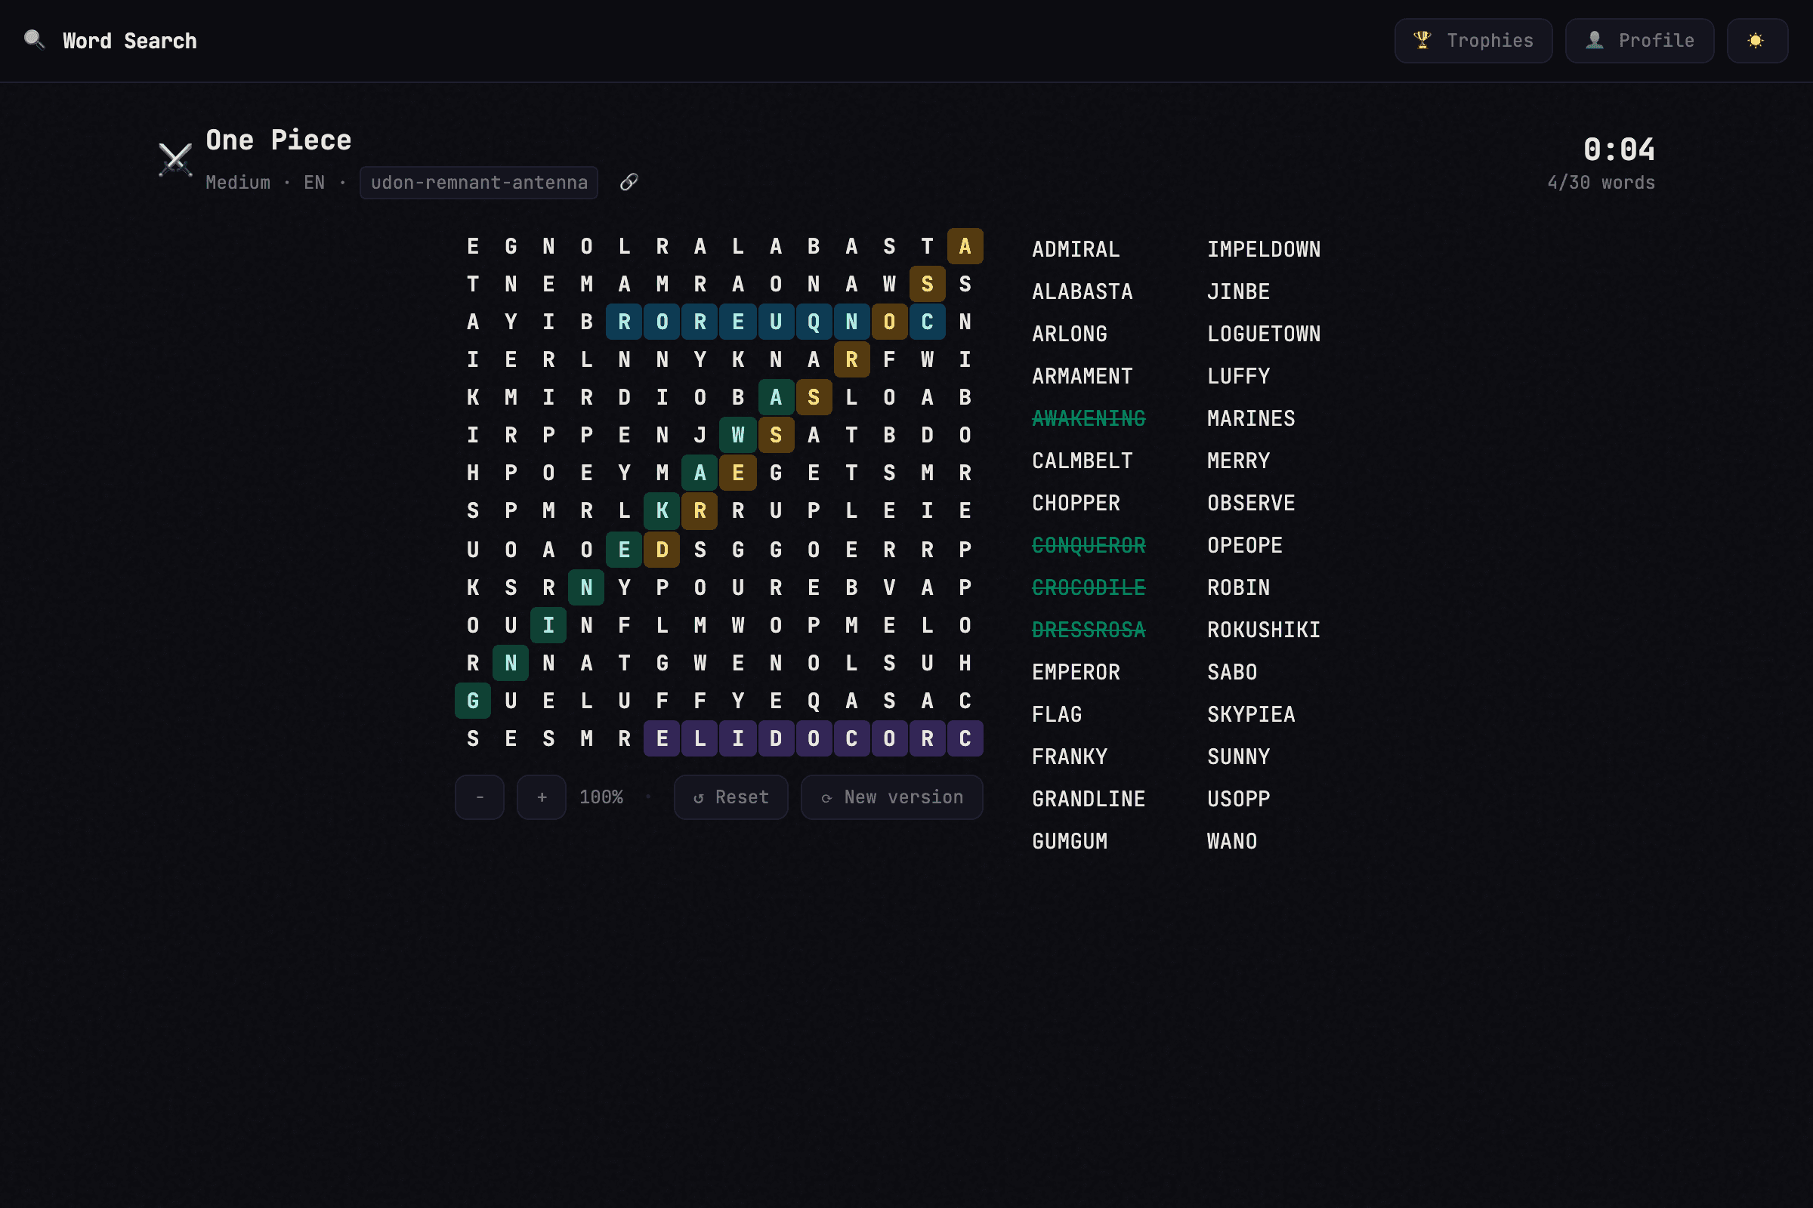Click the 100% zoom level label

[601, 797]
